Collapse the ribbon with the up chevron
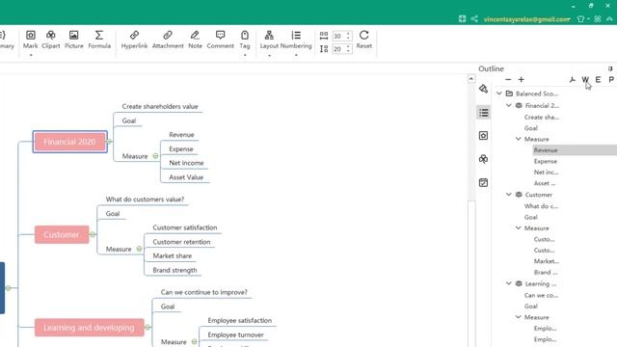 pos(609,19)
